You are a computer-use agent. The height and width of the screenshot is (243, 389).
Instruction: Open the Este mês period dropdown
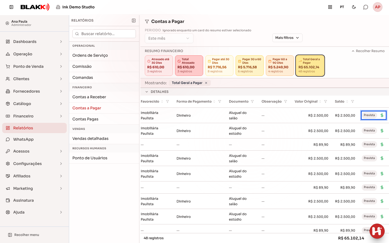point(169,38)
